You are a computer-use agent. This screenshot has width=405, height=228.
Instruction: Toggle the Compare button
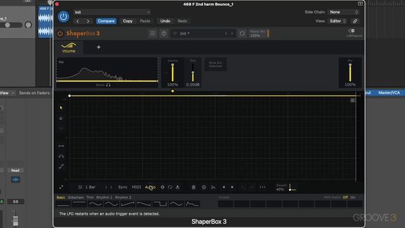coord(106,21)
